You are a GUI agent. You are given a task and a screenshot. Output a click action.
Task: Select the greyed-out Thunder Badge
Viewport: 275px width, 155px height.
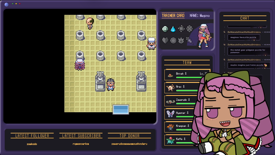point(181,28)
